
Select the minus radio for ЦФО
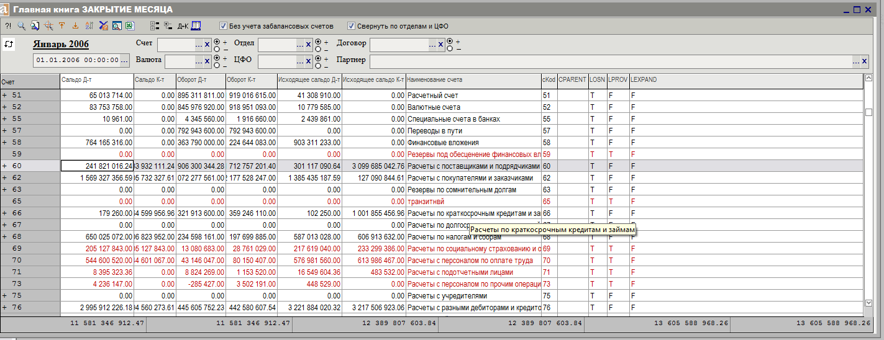click(x=318, y=66)
